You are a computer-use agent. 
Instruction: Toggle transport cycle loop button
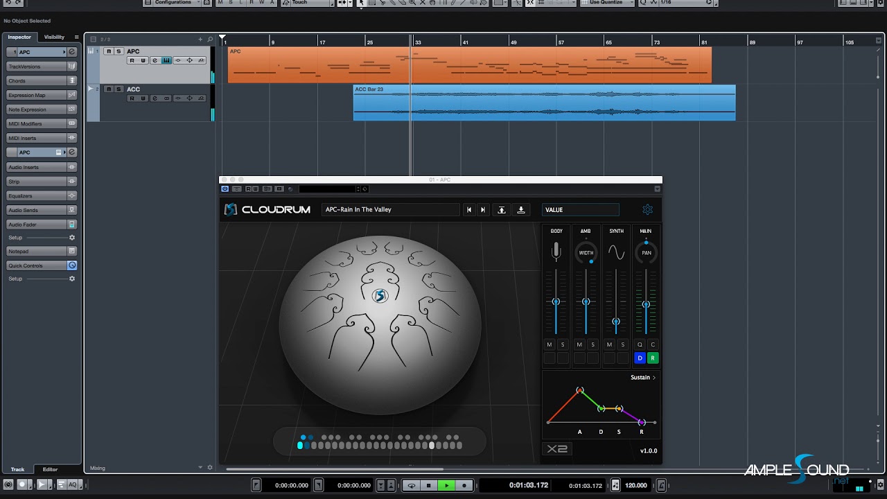412,485
